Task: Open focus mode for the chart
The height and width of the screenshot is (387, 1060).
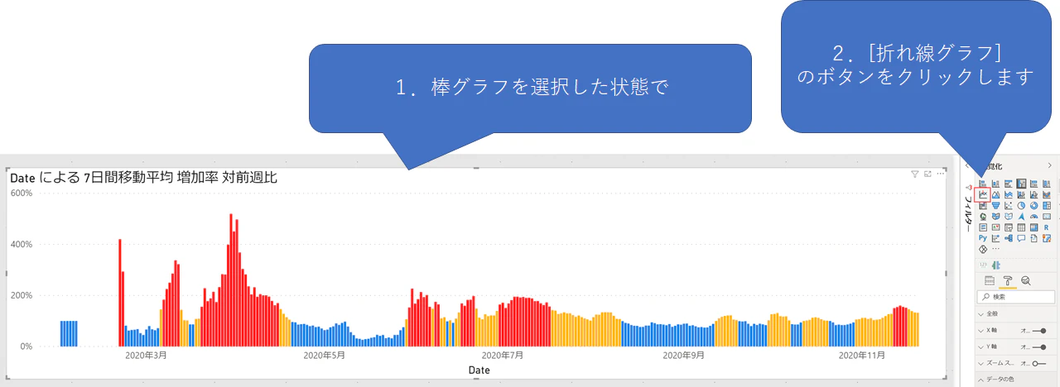Action: [x=927, y=174]
